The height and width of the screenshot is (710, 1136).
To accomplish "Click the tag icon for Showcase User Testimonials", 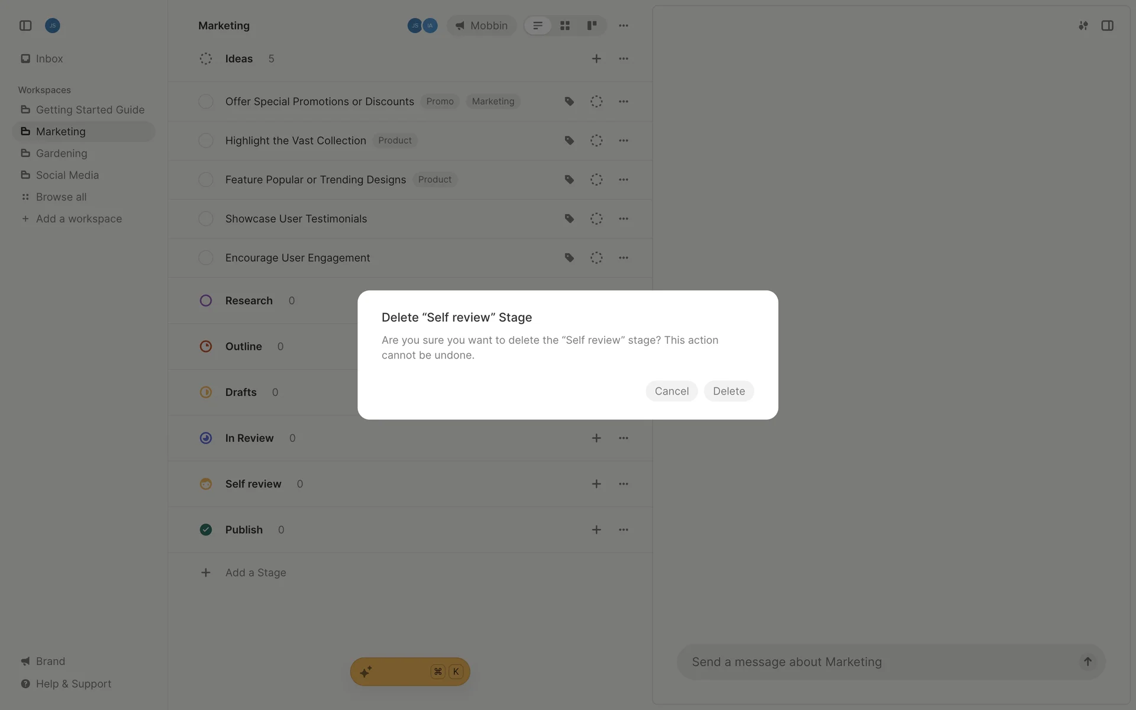I will 569,219.
